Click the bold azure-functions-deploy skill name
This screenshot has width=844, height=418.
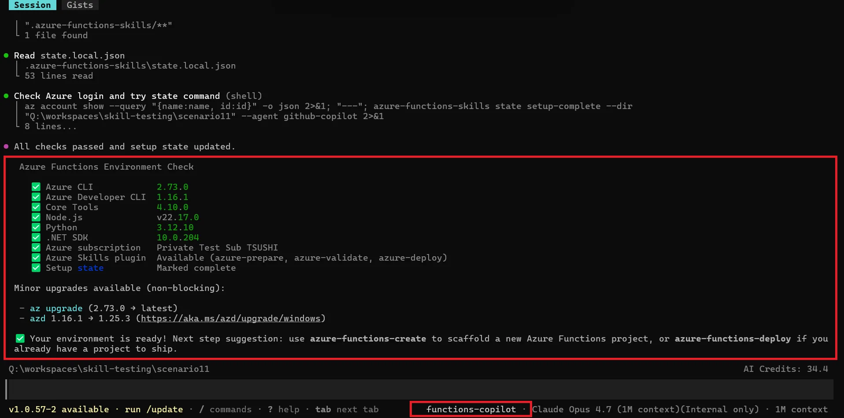pyautogui.click(x=733, y=338)
